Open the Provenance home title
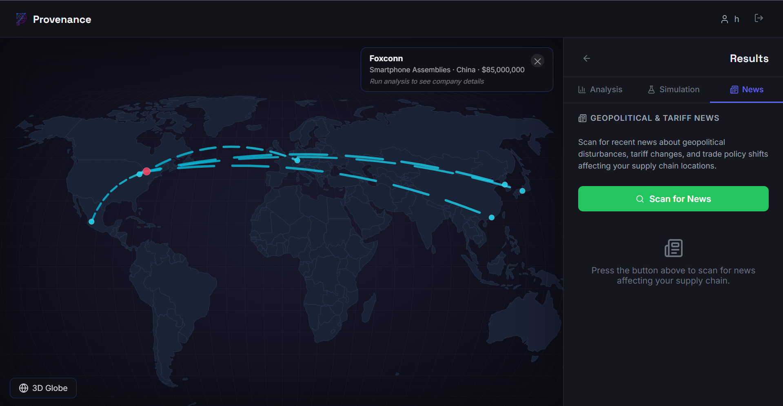The image size is (783, 406). pyautogui.click(x=62, y=19)
